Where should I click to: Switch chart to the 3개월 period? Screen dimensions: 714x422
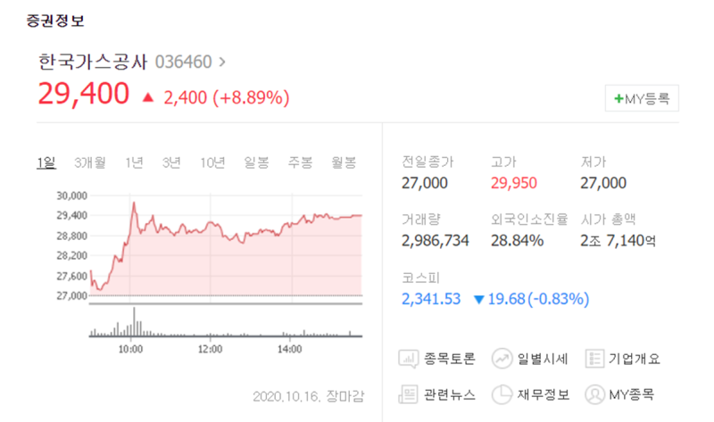click(x=90, y=162)
